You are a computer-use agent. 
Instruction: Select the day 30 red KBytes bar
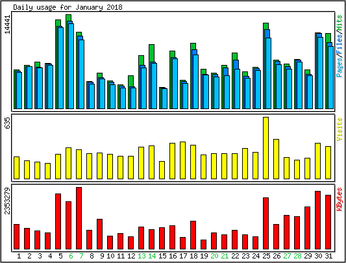[x=317, y=220]
